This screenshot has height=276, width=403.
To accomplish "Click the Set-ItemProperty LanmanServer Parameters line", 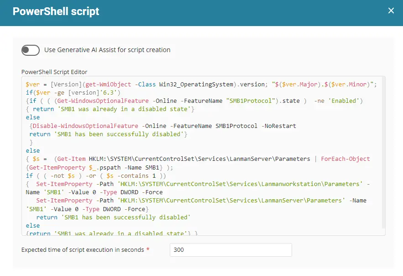I will click(x=201, y=201).
